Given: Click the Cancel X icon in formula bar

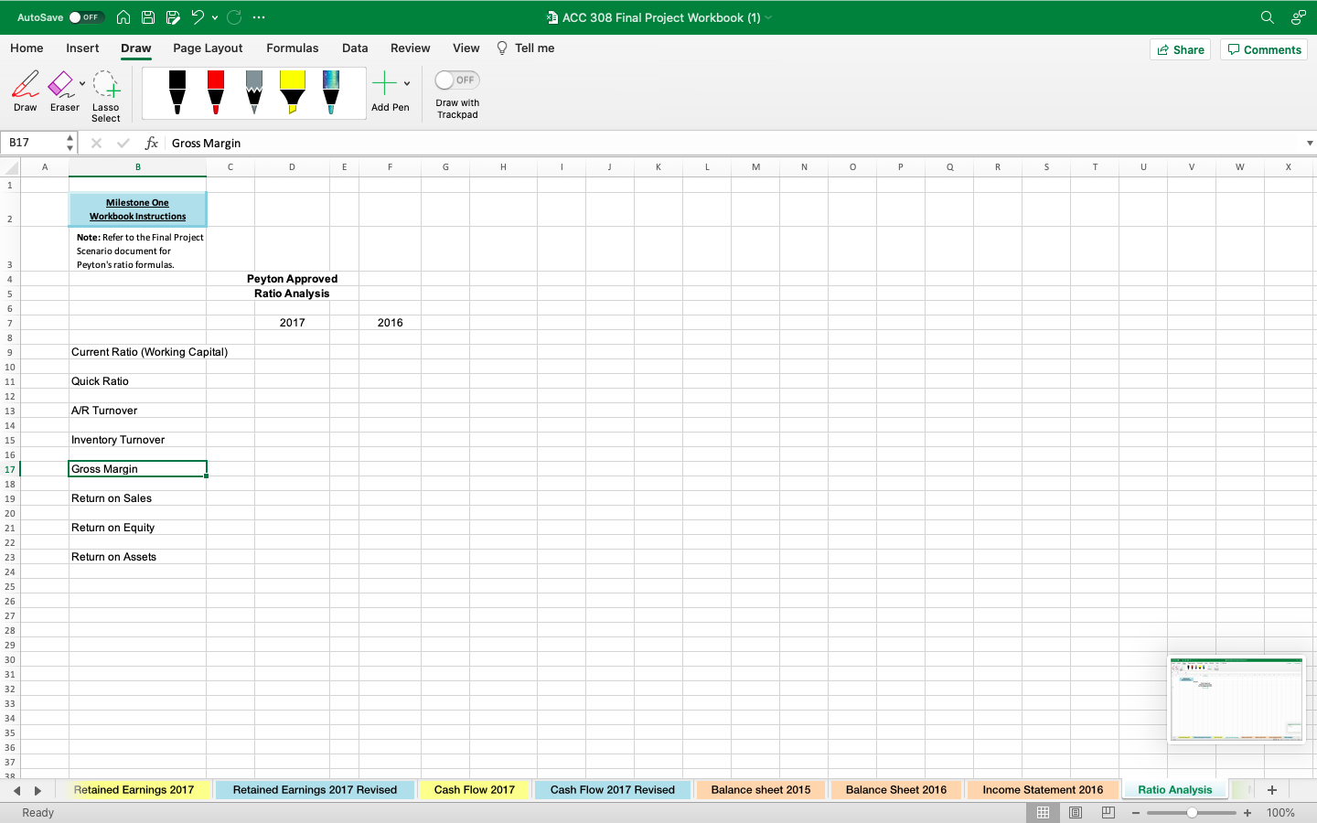Looking at the screenshot, I should [x=96, y=143].
